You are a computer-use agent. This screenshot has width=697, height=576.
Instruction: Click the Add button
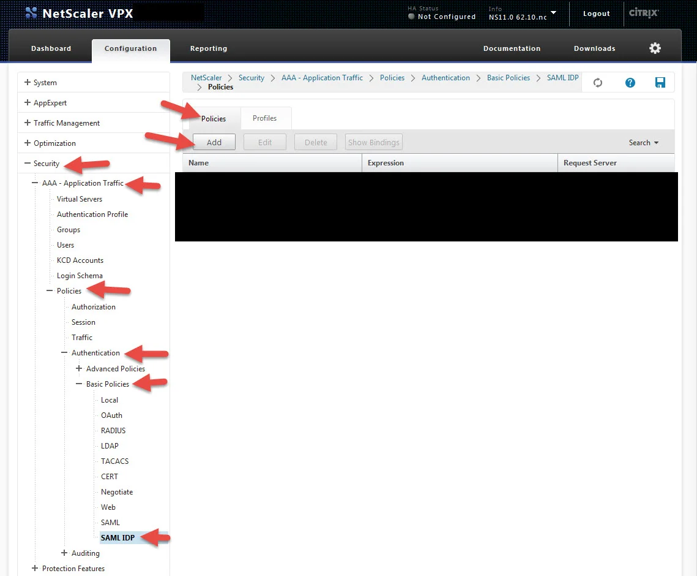pos(214,142)
